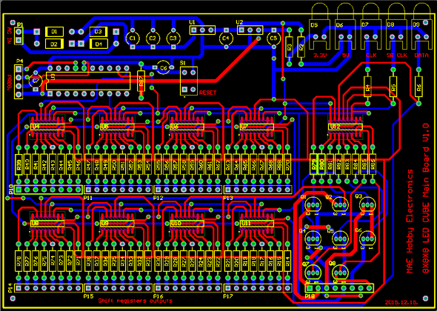Click the U12 shift register chip
437x311 pixels.
345,127
